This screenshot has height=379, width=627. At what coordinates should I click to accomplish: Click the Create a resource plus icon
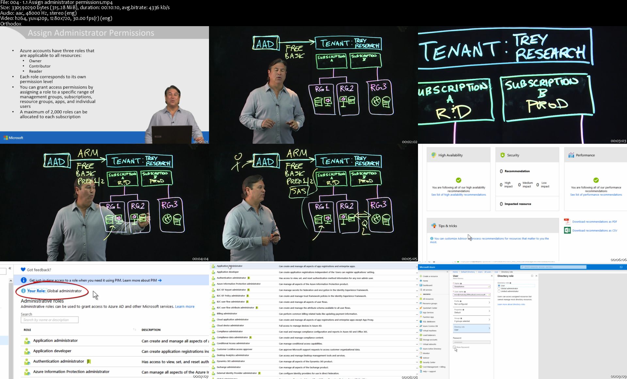pyautogui.click(x=421, y=276)
